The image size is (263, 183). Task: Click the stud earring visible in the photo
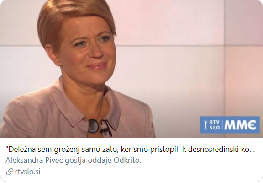[58, 64]
